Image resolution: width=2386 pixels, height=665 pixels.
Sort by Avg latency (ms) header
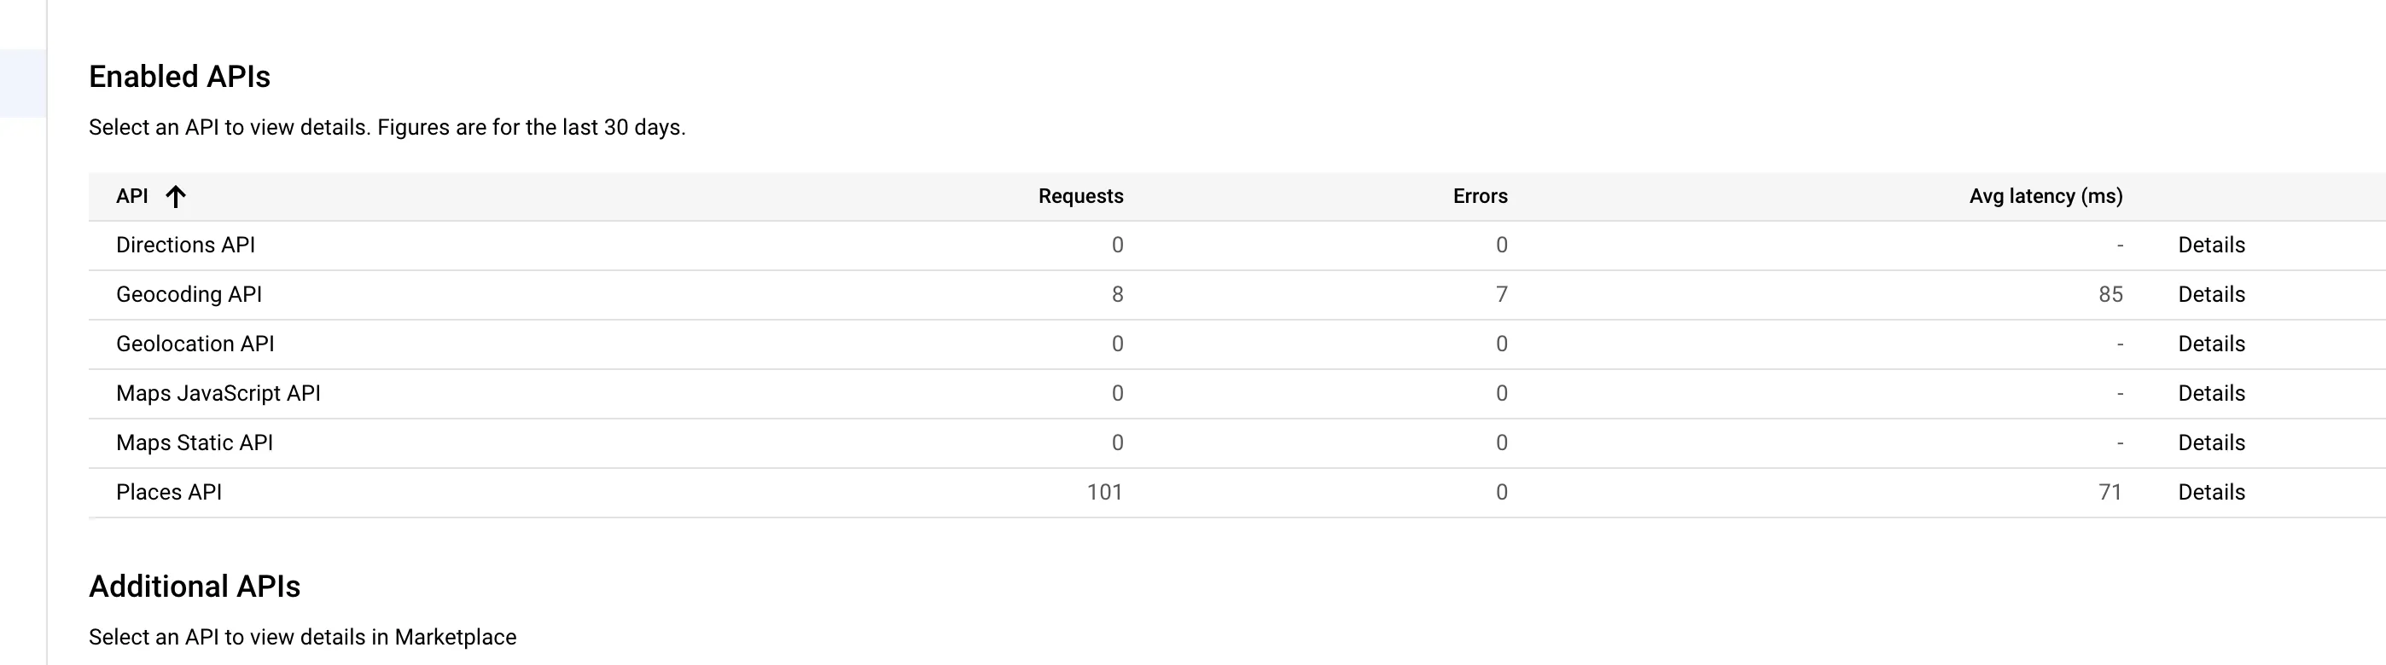2046,196
